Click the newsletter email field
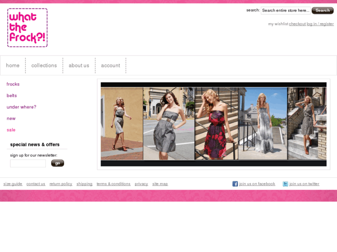The image size is (337, 252). click(28, 163)
